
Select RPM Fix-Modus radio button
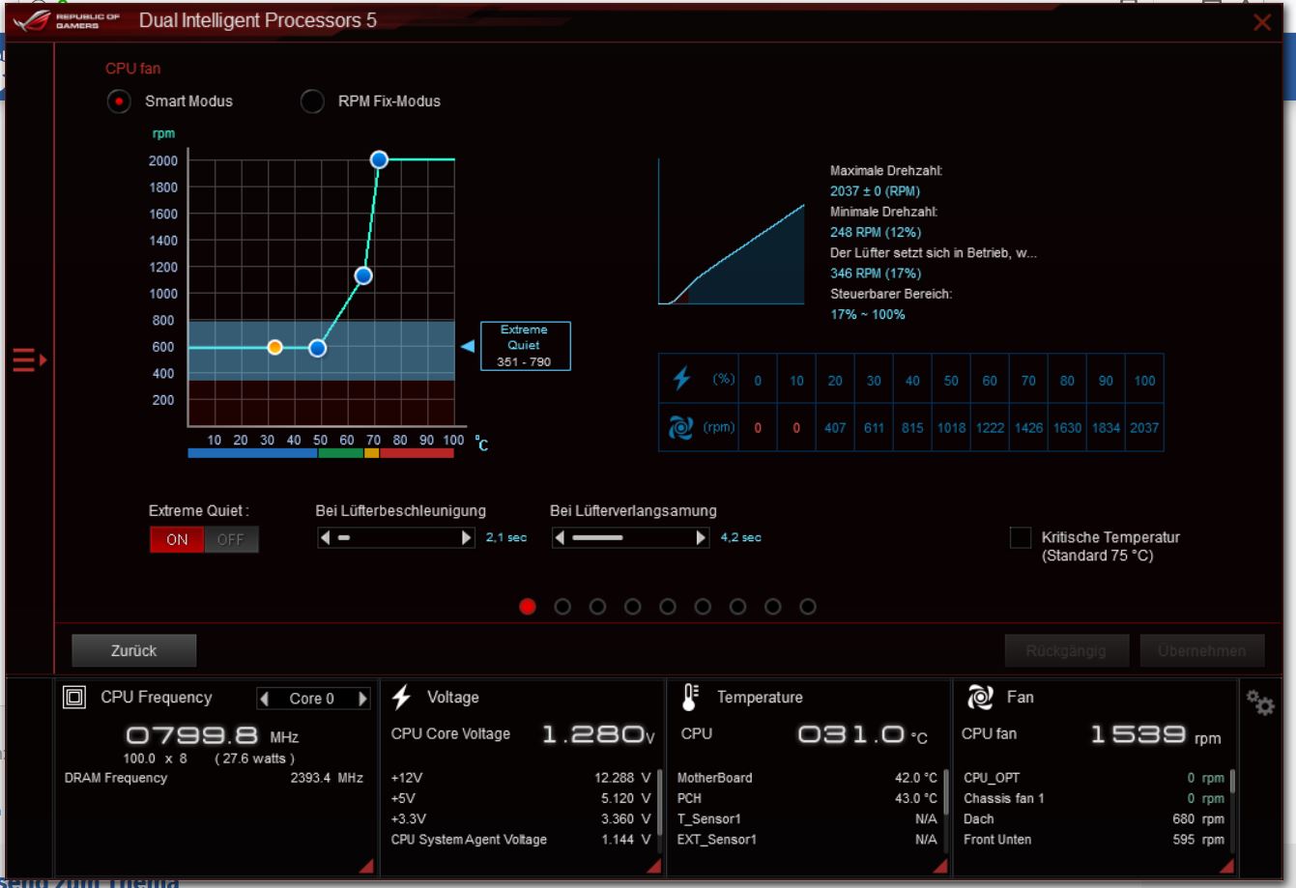point(312,101)
